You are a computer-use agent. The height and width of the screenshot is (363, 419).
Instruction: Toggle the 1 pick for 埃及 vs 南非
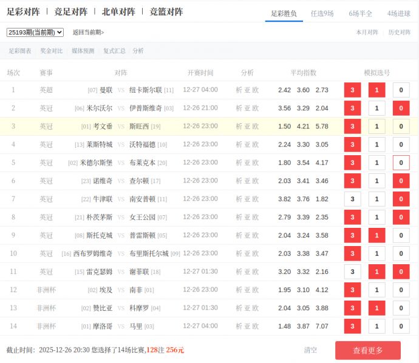pyautogui.click(x=376, y=290)
